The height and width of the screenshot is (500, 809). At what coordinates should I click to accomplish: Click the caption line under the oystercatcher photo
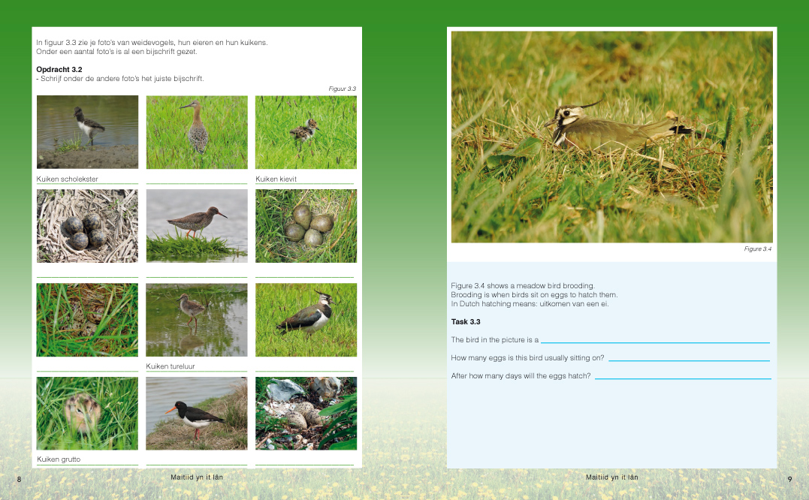197,465
